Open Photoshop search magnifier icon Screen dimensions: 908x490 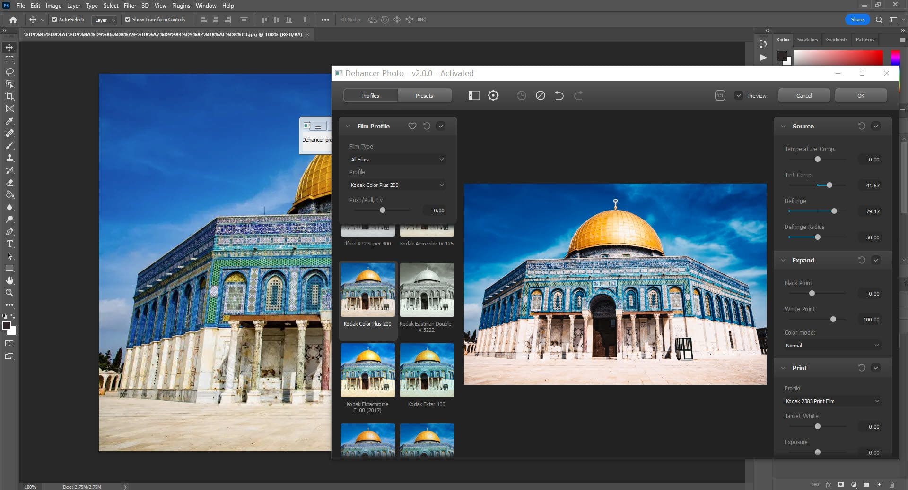879,20
